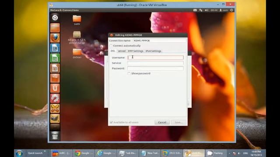
Task: Click the clock in Ubuntu top panel
Action: click(214, 10)
